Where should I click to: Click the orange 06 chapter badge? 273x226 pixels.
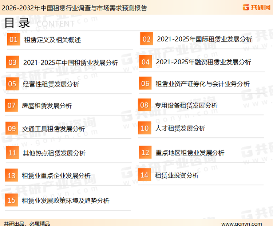pyautogui.click(x=145, y=83)
